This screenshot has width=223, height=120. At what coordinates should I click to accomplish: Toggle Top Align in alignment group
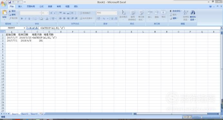tap(61, 13)
